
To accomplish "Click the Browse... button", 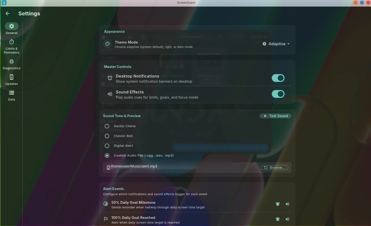I will pos(274,167).
